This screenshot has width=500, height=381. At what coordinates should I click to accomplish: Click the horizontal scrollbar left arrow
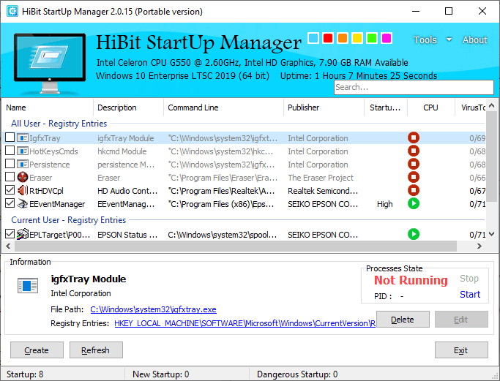coord(8,246)
